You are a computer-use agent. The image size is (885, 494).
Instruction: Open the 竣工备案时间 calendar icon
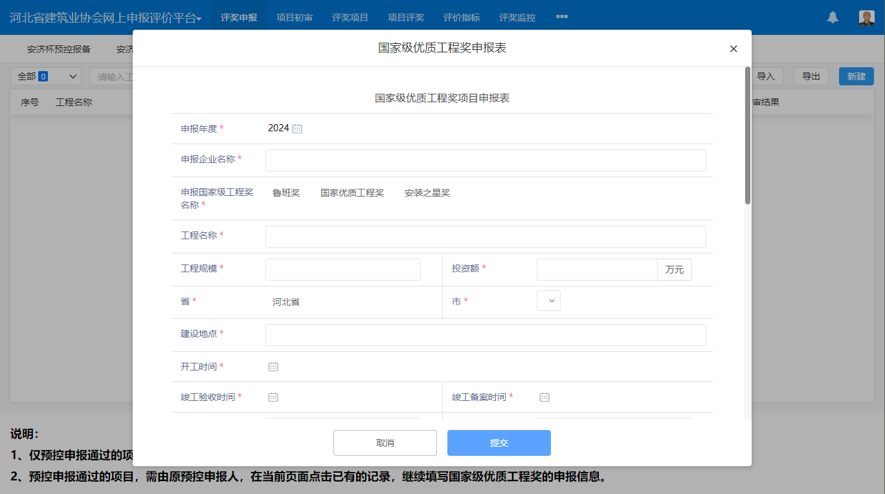[x=544, y=397]
